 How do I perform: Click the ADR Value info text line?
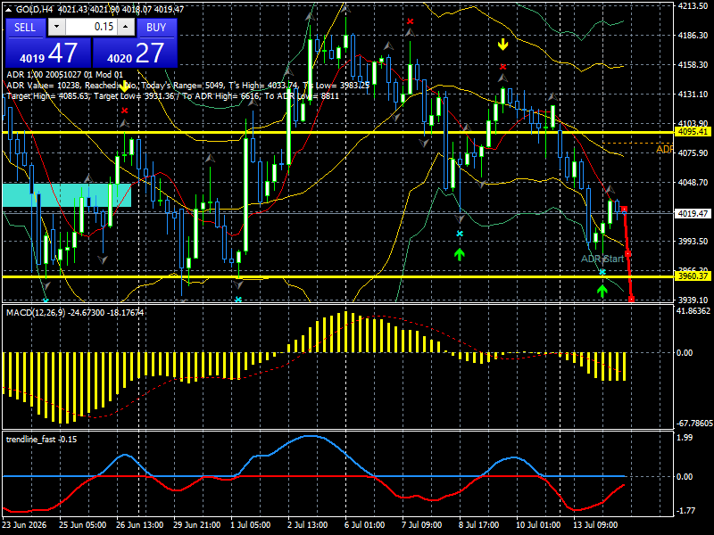pyautogui.click(x=188, y=85)
